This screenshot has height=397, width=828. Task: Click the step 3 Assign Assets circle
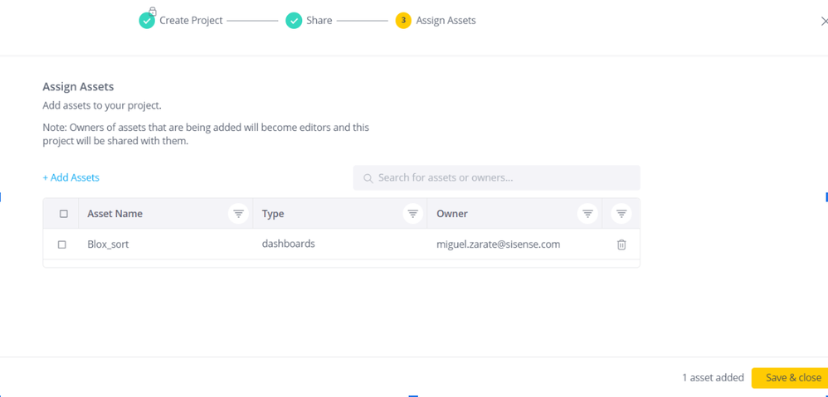pos(403,21)
